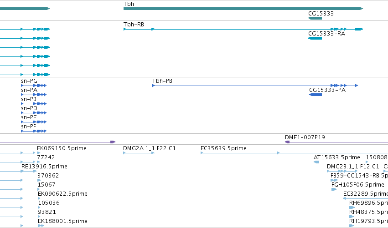
Task: Select the AT15633.5prime label
Action: [x=337, y=157]
